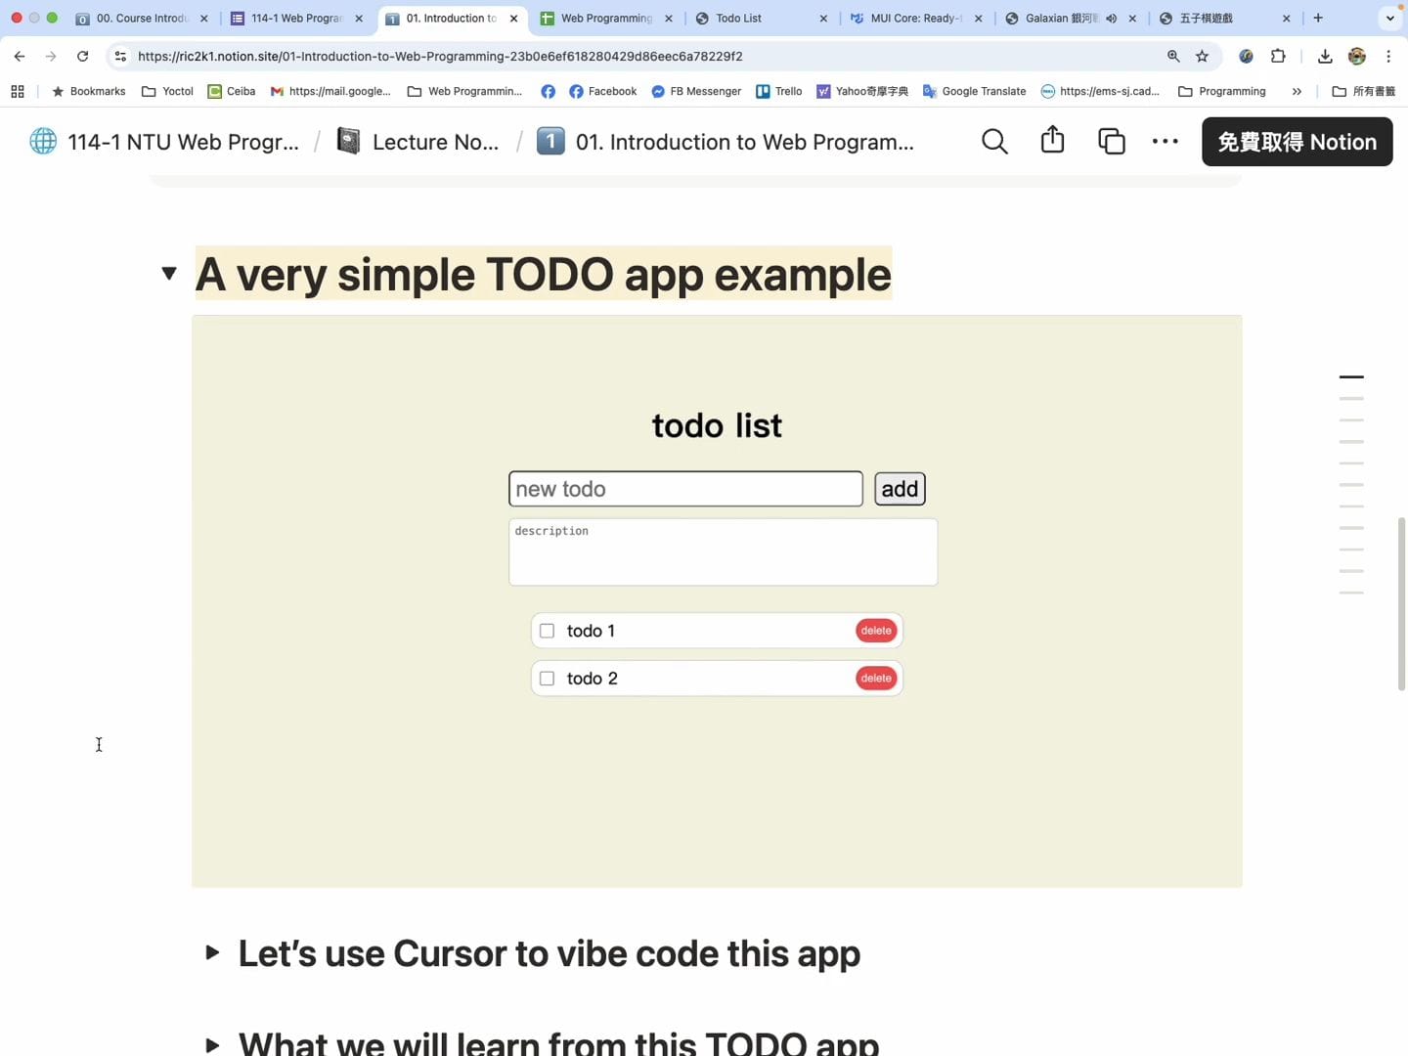
Task: Click the duplicate page icon
Action: tap(1111, 142)
